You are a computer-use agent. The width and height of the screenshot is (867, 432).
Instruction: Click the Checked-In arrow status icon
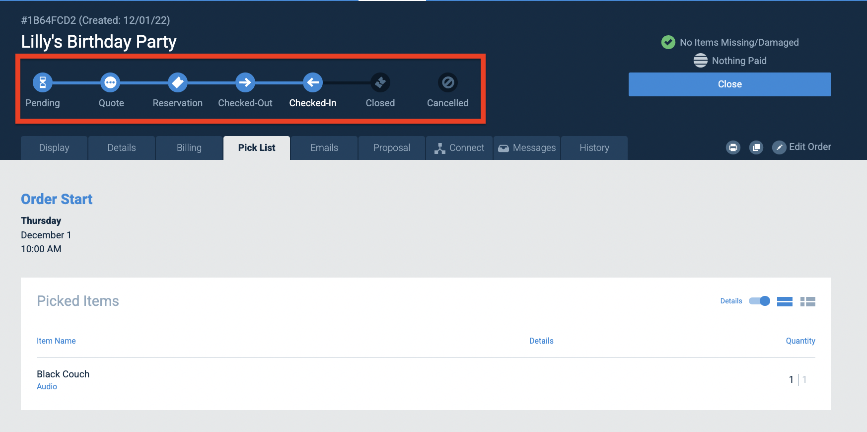coord(313,82)
